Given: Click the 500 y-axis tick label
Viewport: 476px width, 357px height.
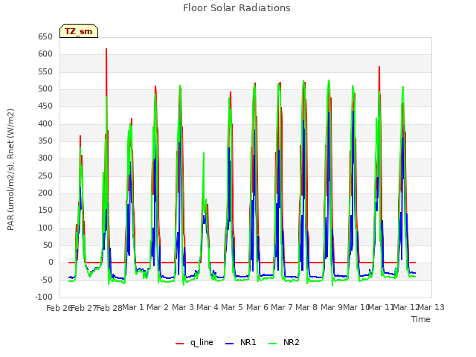Looking at the screenshot, I should [x=45, y=89].
